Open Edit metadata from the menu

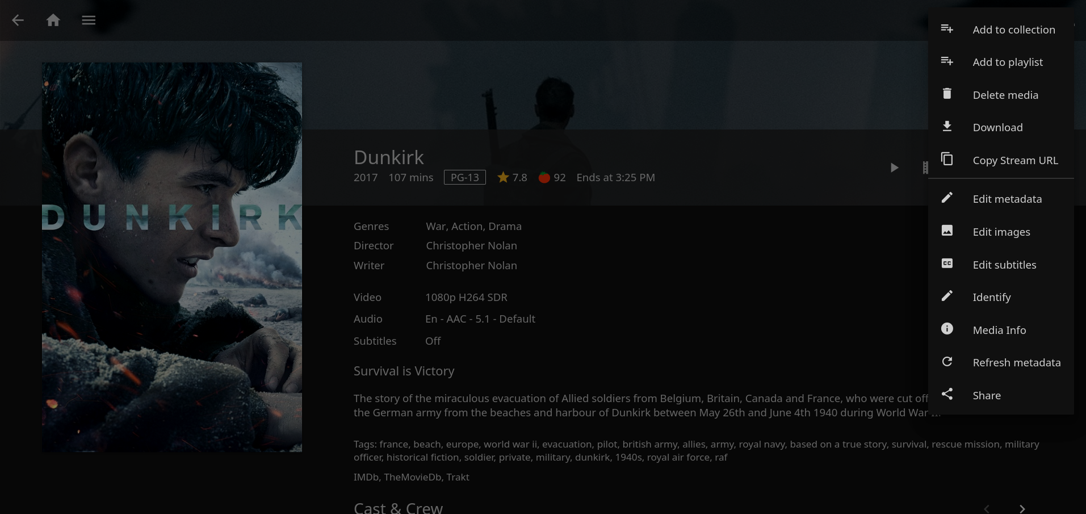coord(1001,199)
